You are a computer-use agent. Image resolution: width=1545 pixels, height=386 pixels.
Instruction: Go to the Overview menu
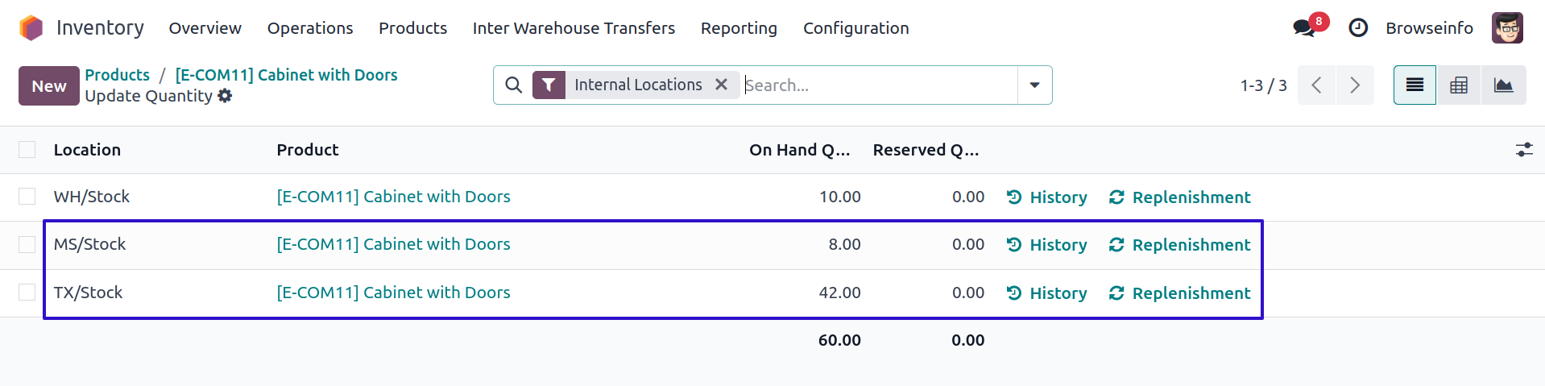pos(205,28)
